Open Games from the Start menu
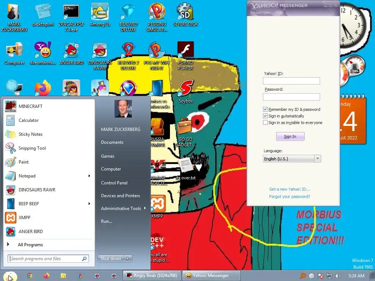The height and width of the screenshot is (281, 375). click(x=108, y=156)
